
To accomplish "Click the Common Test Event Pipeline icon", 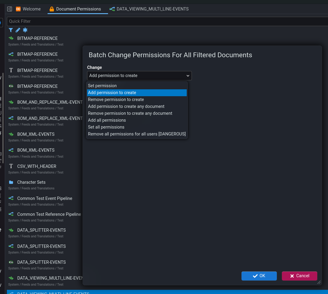I will click(11, 198).
